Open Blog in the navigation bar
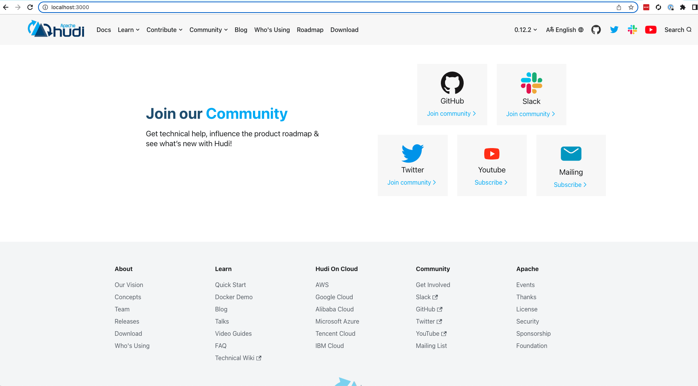 point(241,30)
